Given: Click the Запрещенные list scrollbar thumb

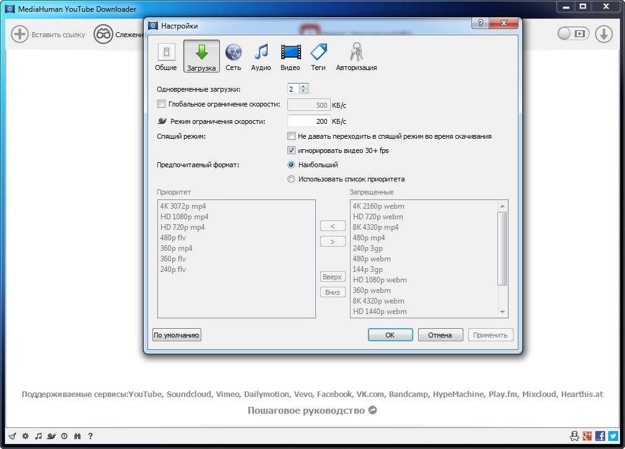Looking at the screenshot, I should [502, 248].
